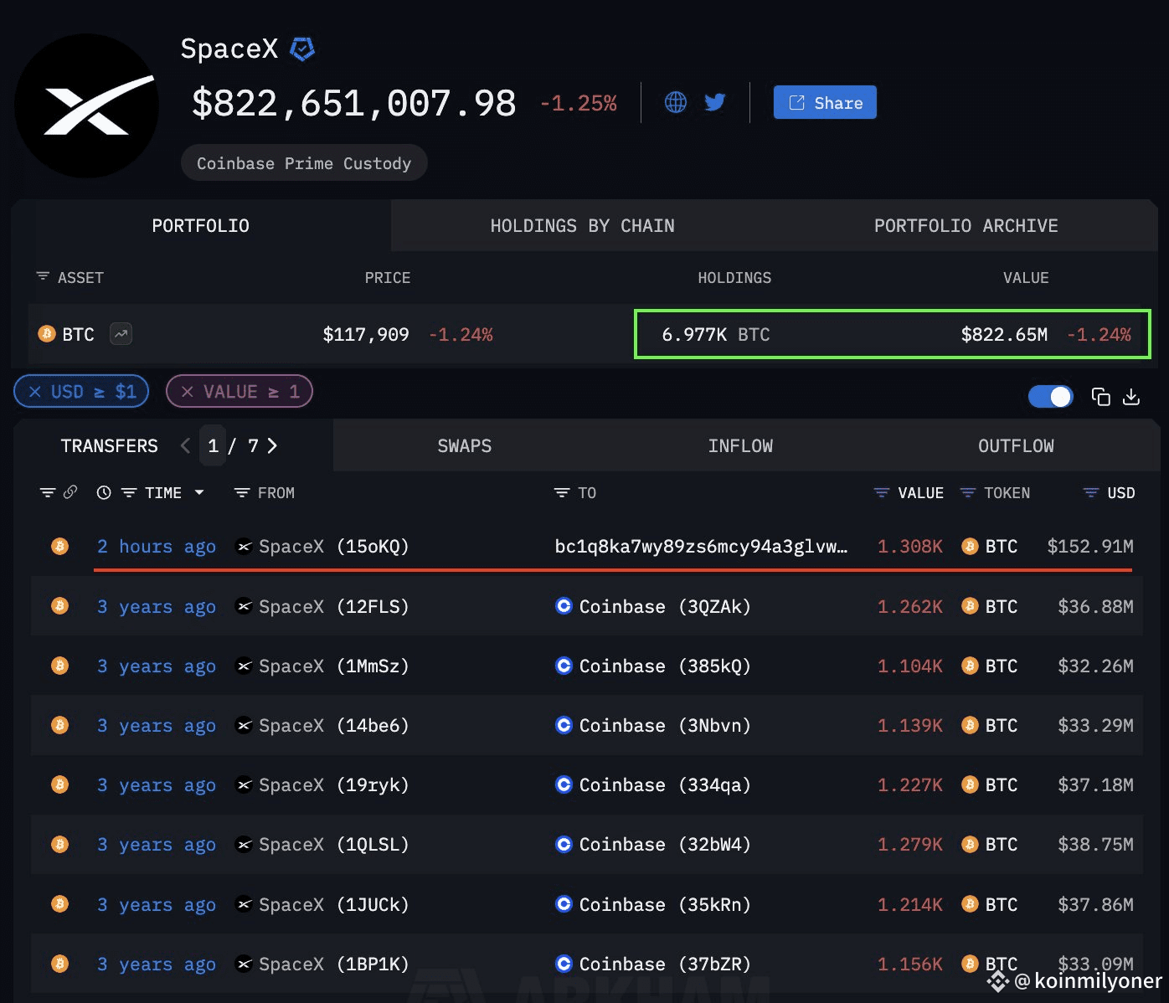1169x1003 pixels.
Task: Click the BTC coin icon in portfolio row
Action: [x=47, y=334]
